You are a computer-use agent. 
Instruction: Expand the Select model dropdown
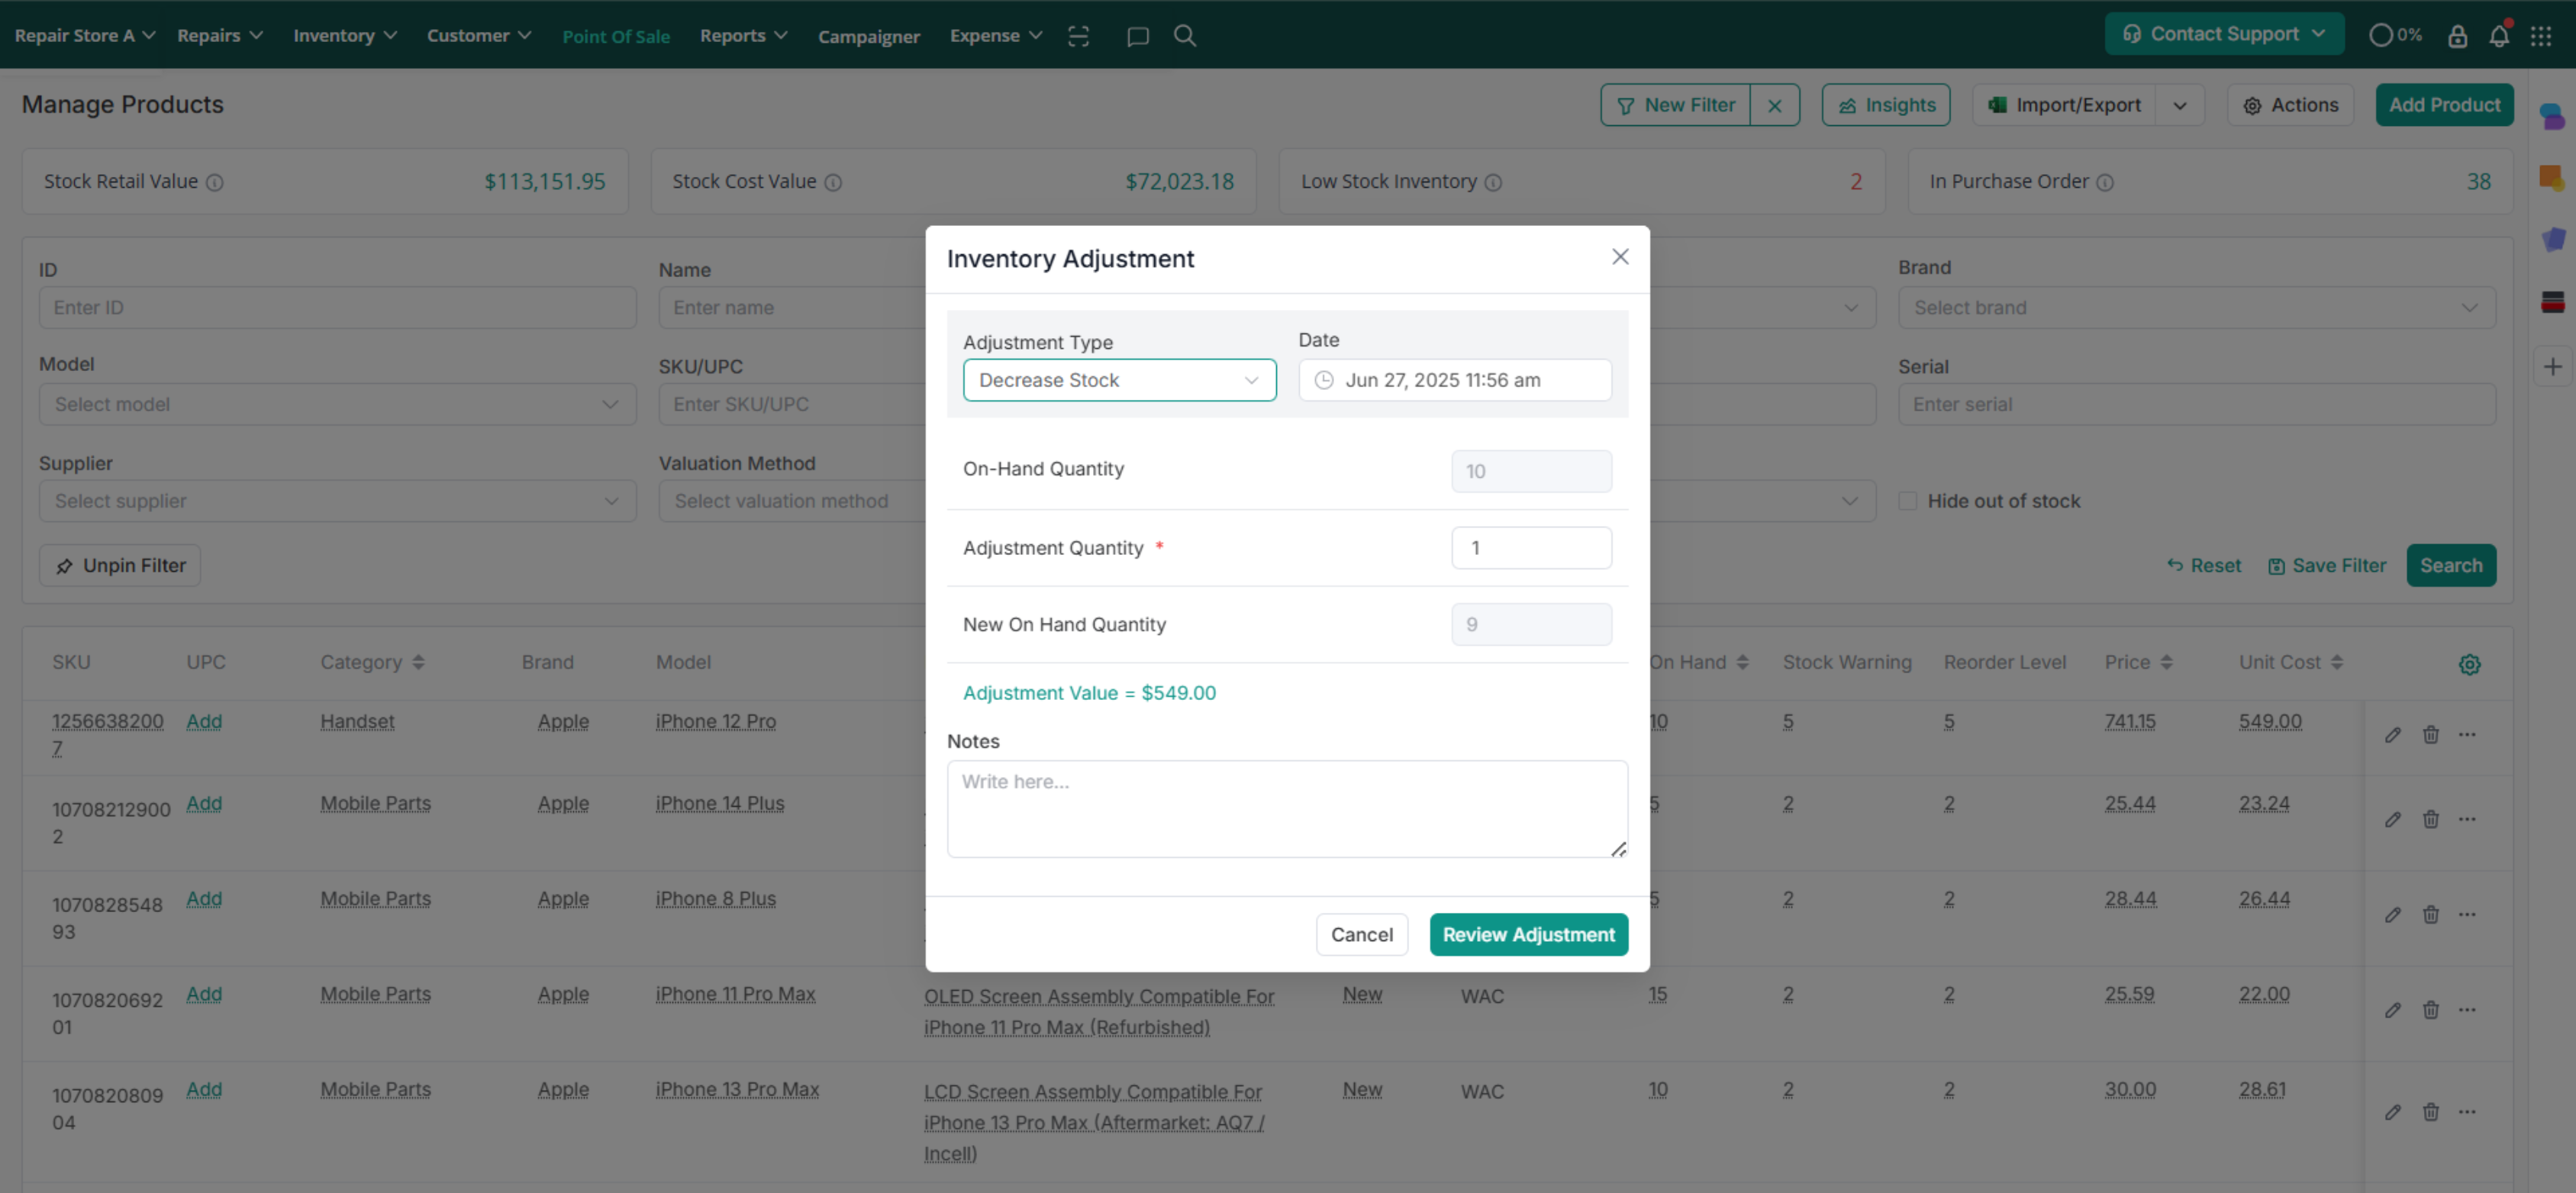pyautogui.click(x=337, y=405)
